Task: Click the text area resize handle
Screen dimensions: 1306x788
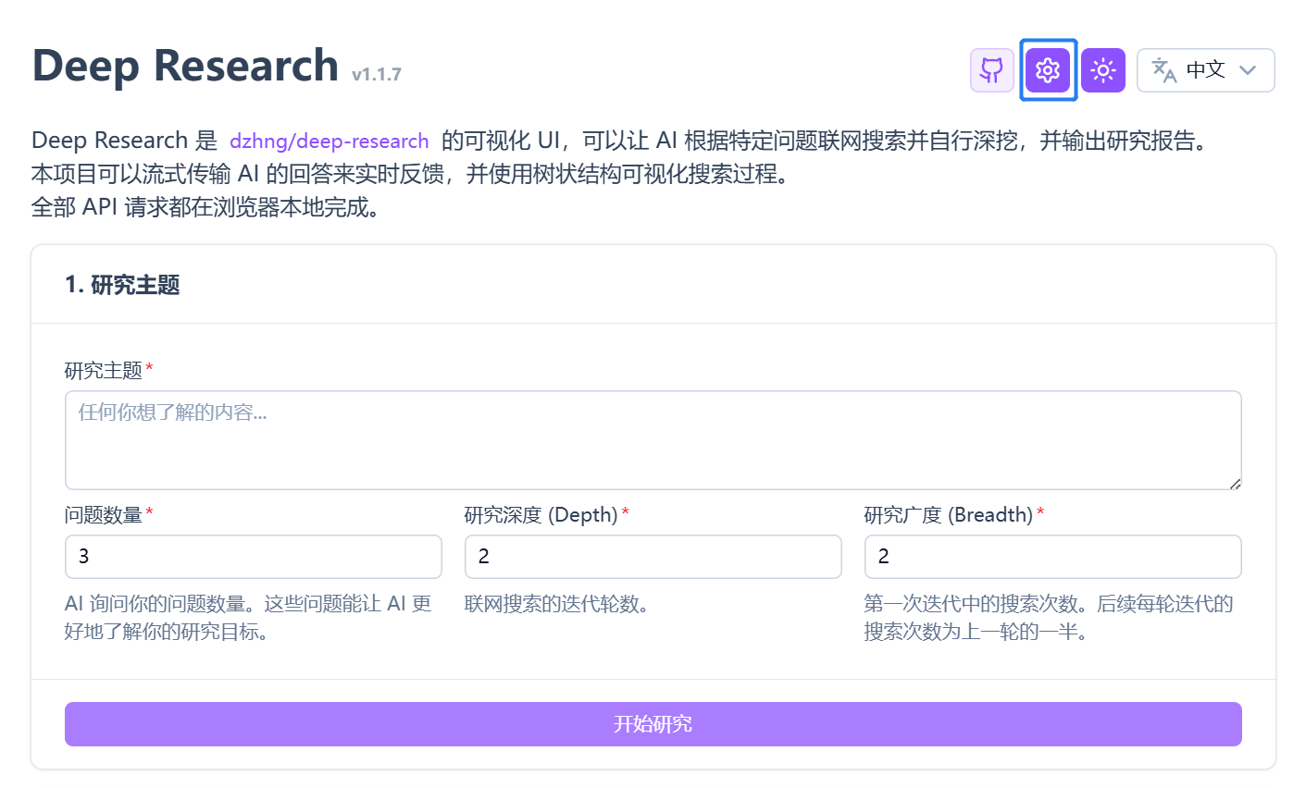Action: click(1235, 484)
